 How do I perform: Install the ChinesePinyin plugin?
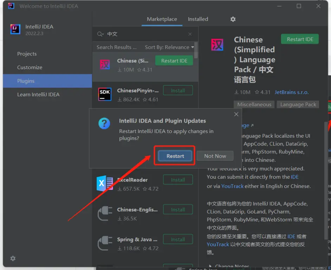(178, 91)
